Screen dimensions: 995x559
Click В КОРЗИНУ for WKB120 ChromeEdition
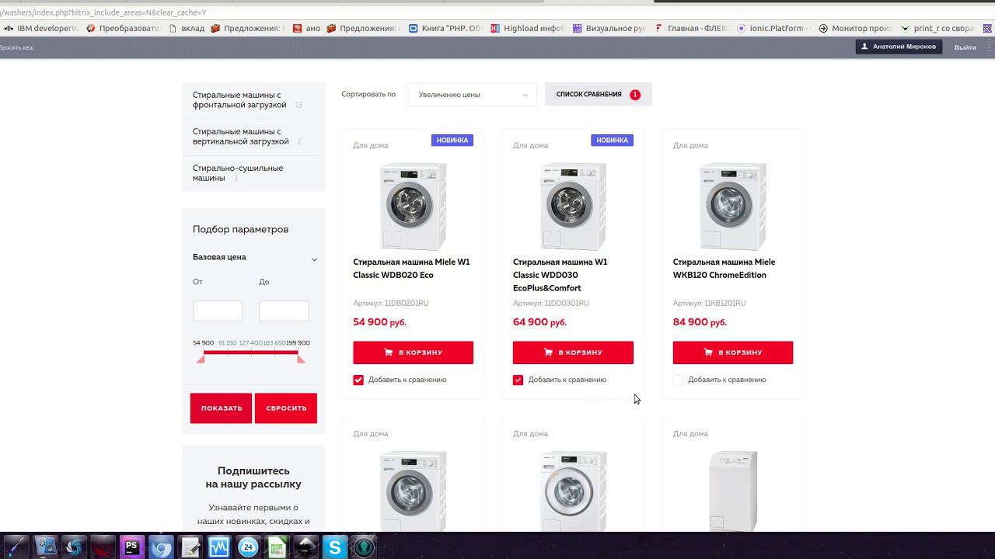(x=733, y=352)
